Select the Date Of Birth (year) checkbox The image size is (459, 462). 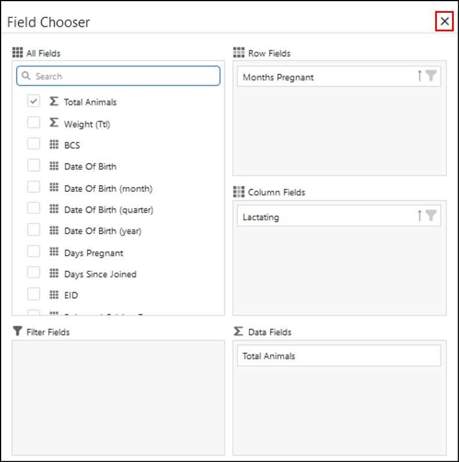[x=34, y=230]
